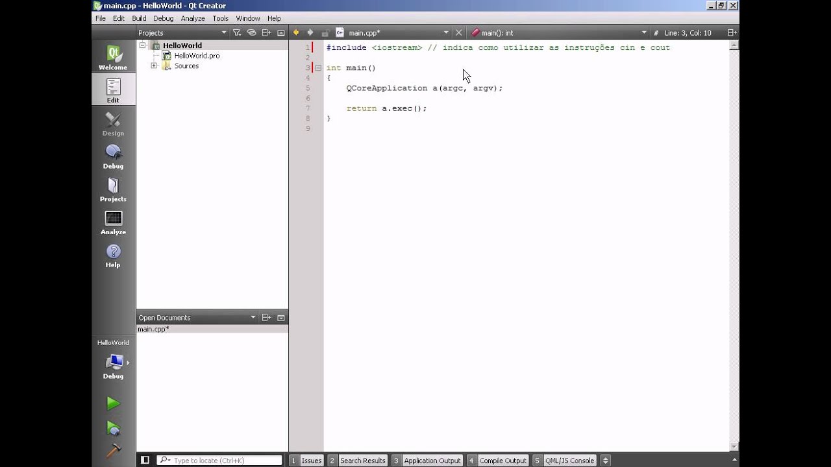Start debugging with the bug arrow
831x467 pixels.
click(113, 429)
